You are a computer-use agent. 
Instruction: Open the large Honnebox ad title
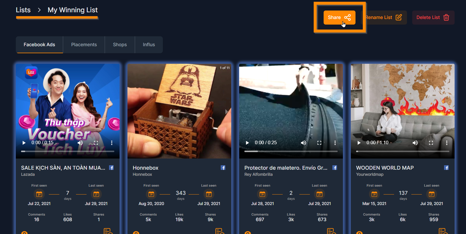click(x=146, y=168)
